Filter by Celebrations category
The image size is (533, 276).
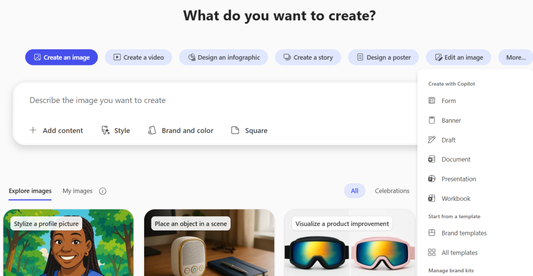(392, 191)
